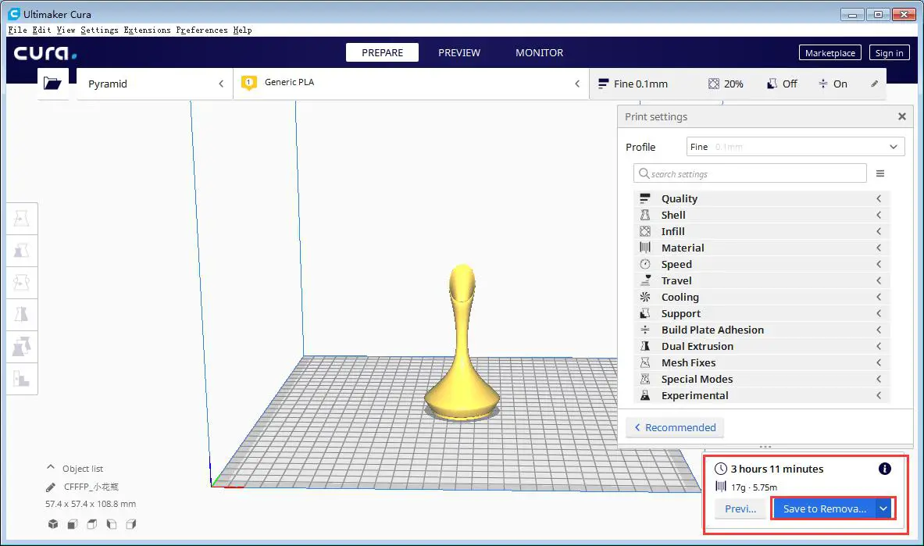Toggle support off setting in the top bar

tap(782, 84)
